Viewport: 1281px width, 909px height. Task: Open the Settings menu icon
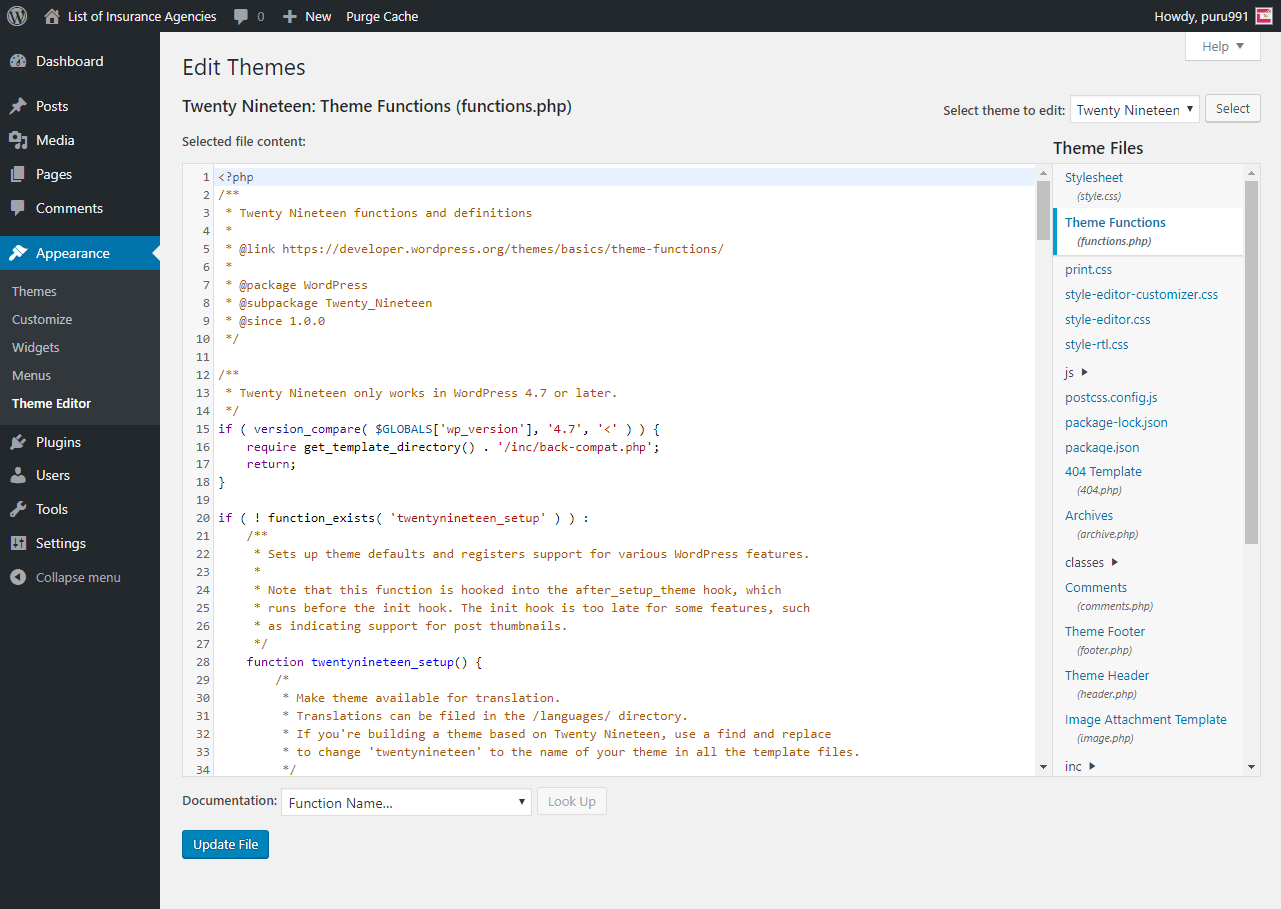(x=18, y=543)
